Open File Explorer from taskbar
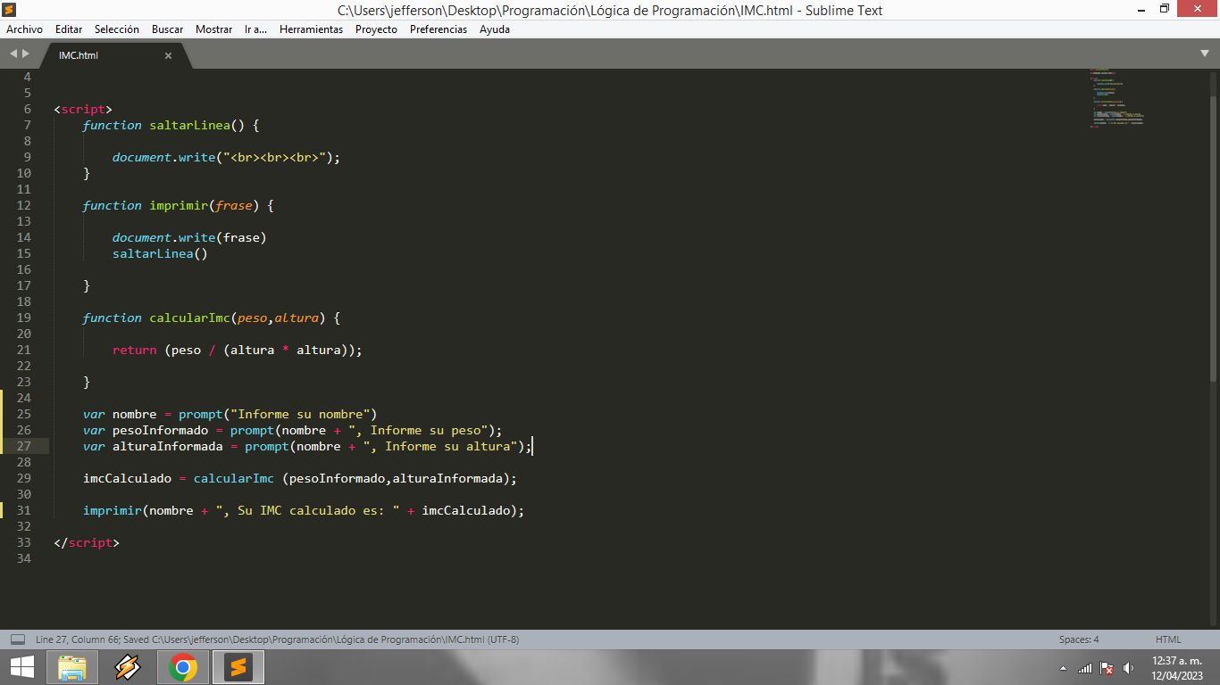 point(72,667)
